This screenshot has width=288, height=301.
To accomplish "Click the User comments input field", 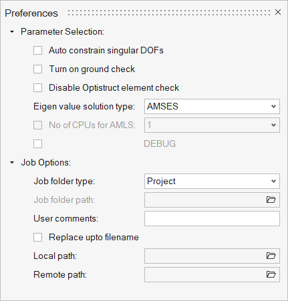I will point(212,218).
